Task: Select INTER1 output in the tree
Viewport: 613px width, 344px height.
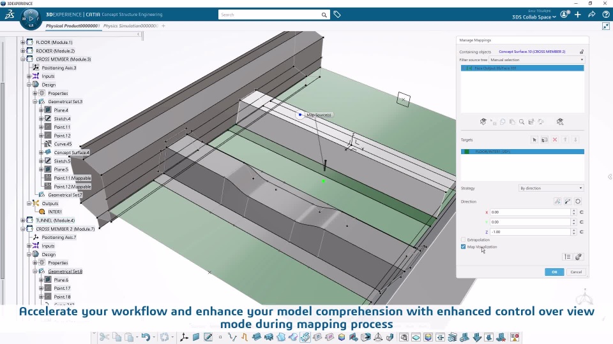Action: [55, 211]
